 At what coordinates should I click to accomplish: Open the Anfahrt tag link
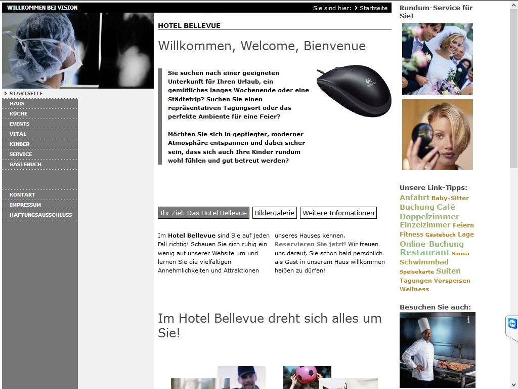coord(414,198)
